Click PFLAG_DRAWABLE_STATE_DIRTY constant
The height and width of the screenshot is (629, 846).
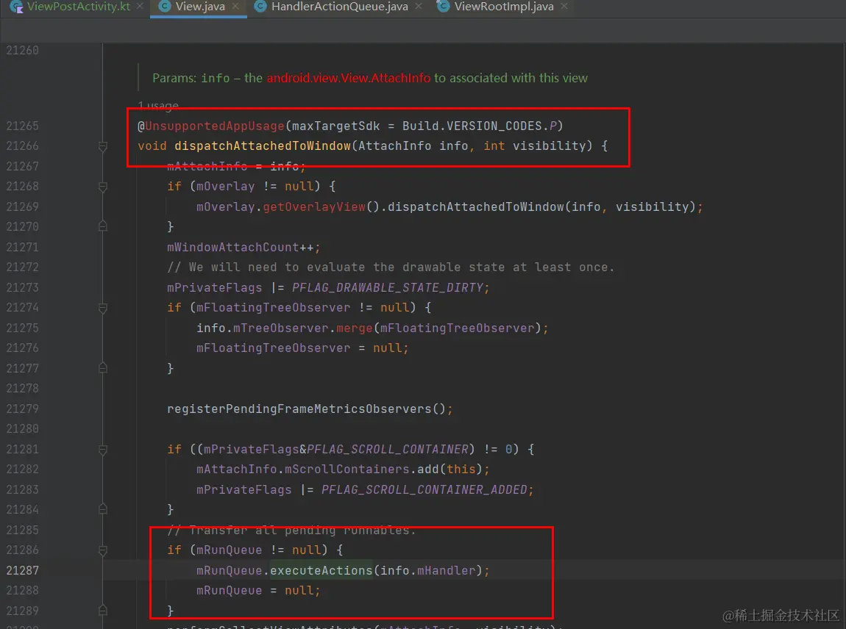point(388,288)
